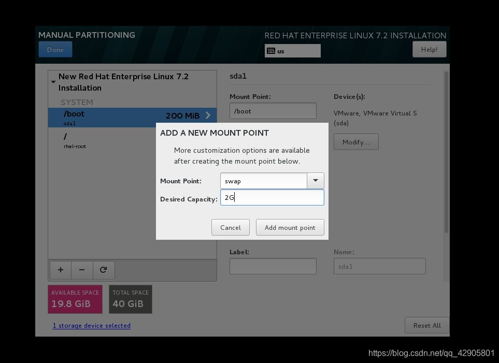Select the /boot sda1 partition row
Viewport: 499px width, 363px height.
click(x=132, y=118)
